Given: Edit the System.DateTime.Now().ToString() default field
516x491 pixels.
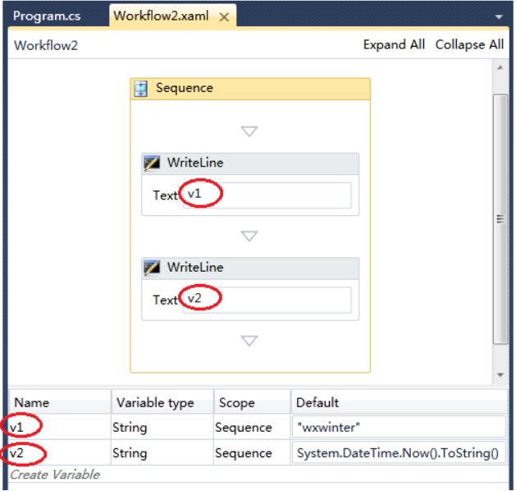Looking at the screenshot, I should coord(399,453).
